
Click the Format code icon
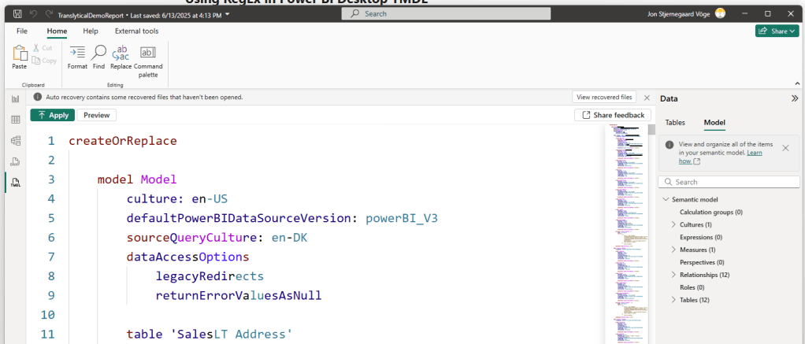(77, 53)
